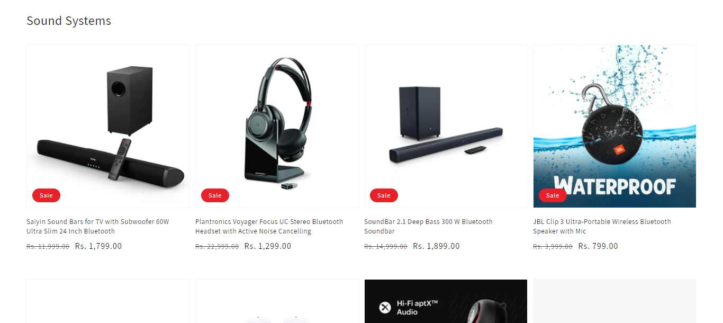Open the SoundBar 2.1 Deep Bass image
Image resolution: width=723 pixels, height=323 pixels.
(446, 126)
